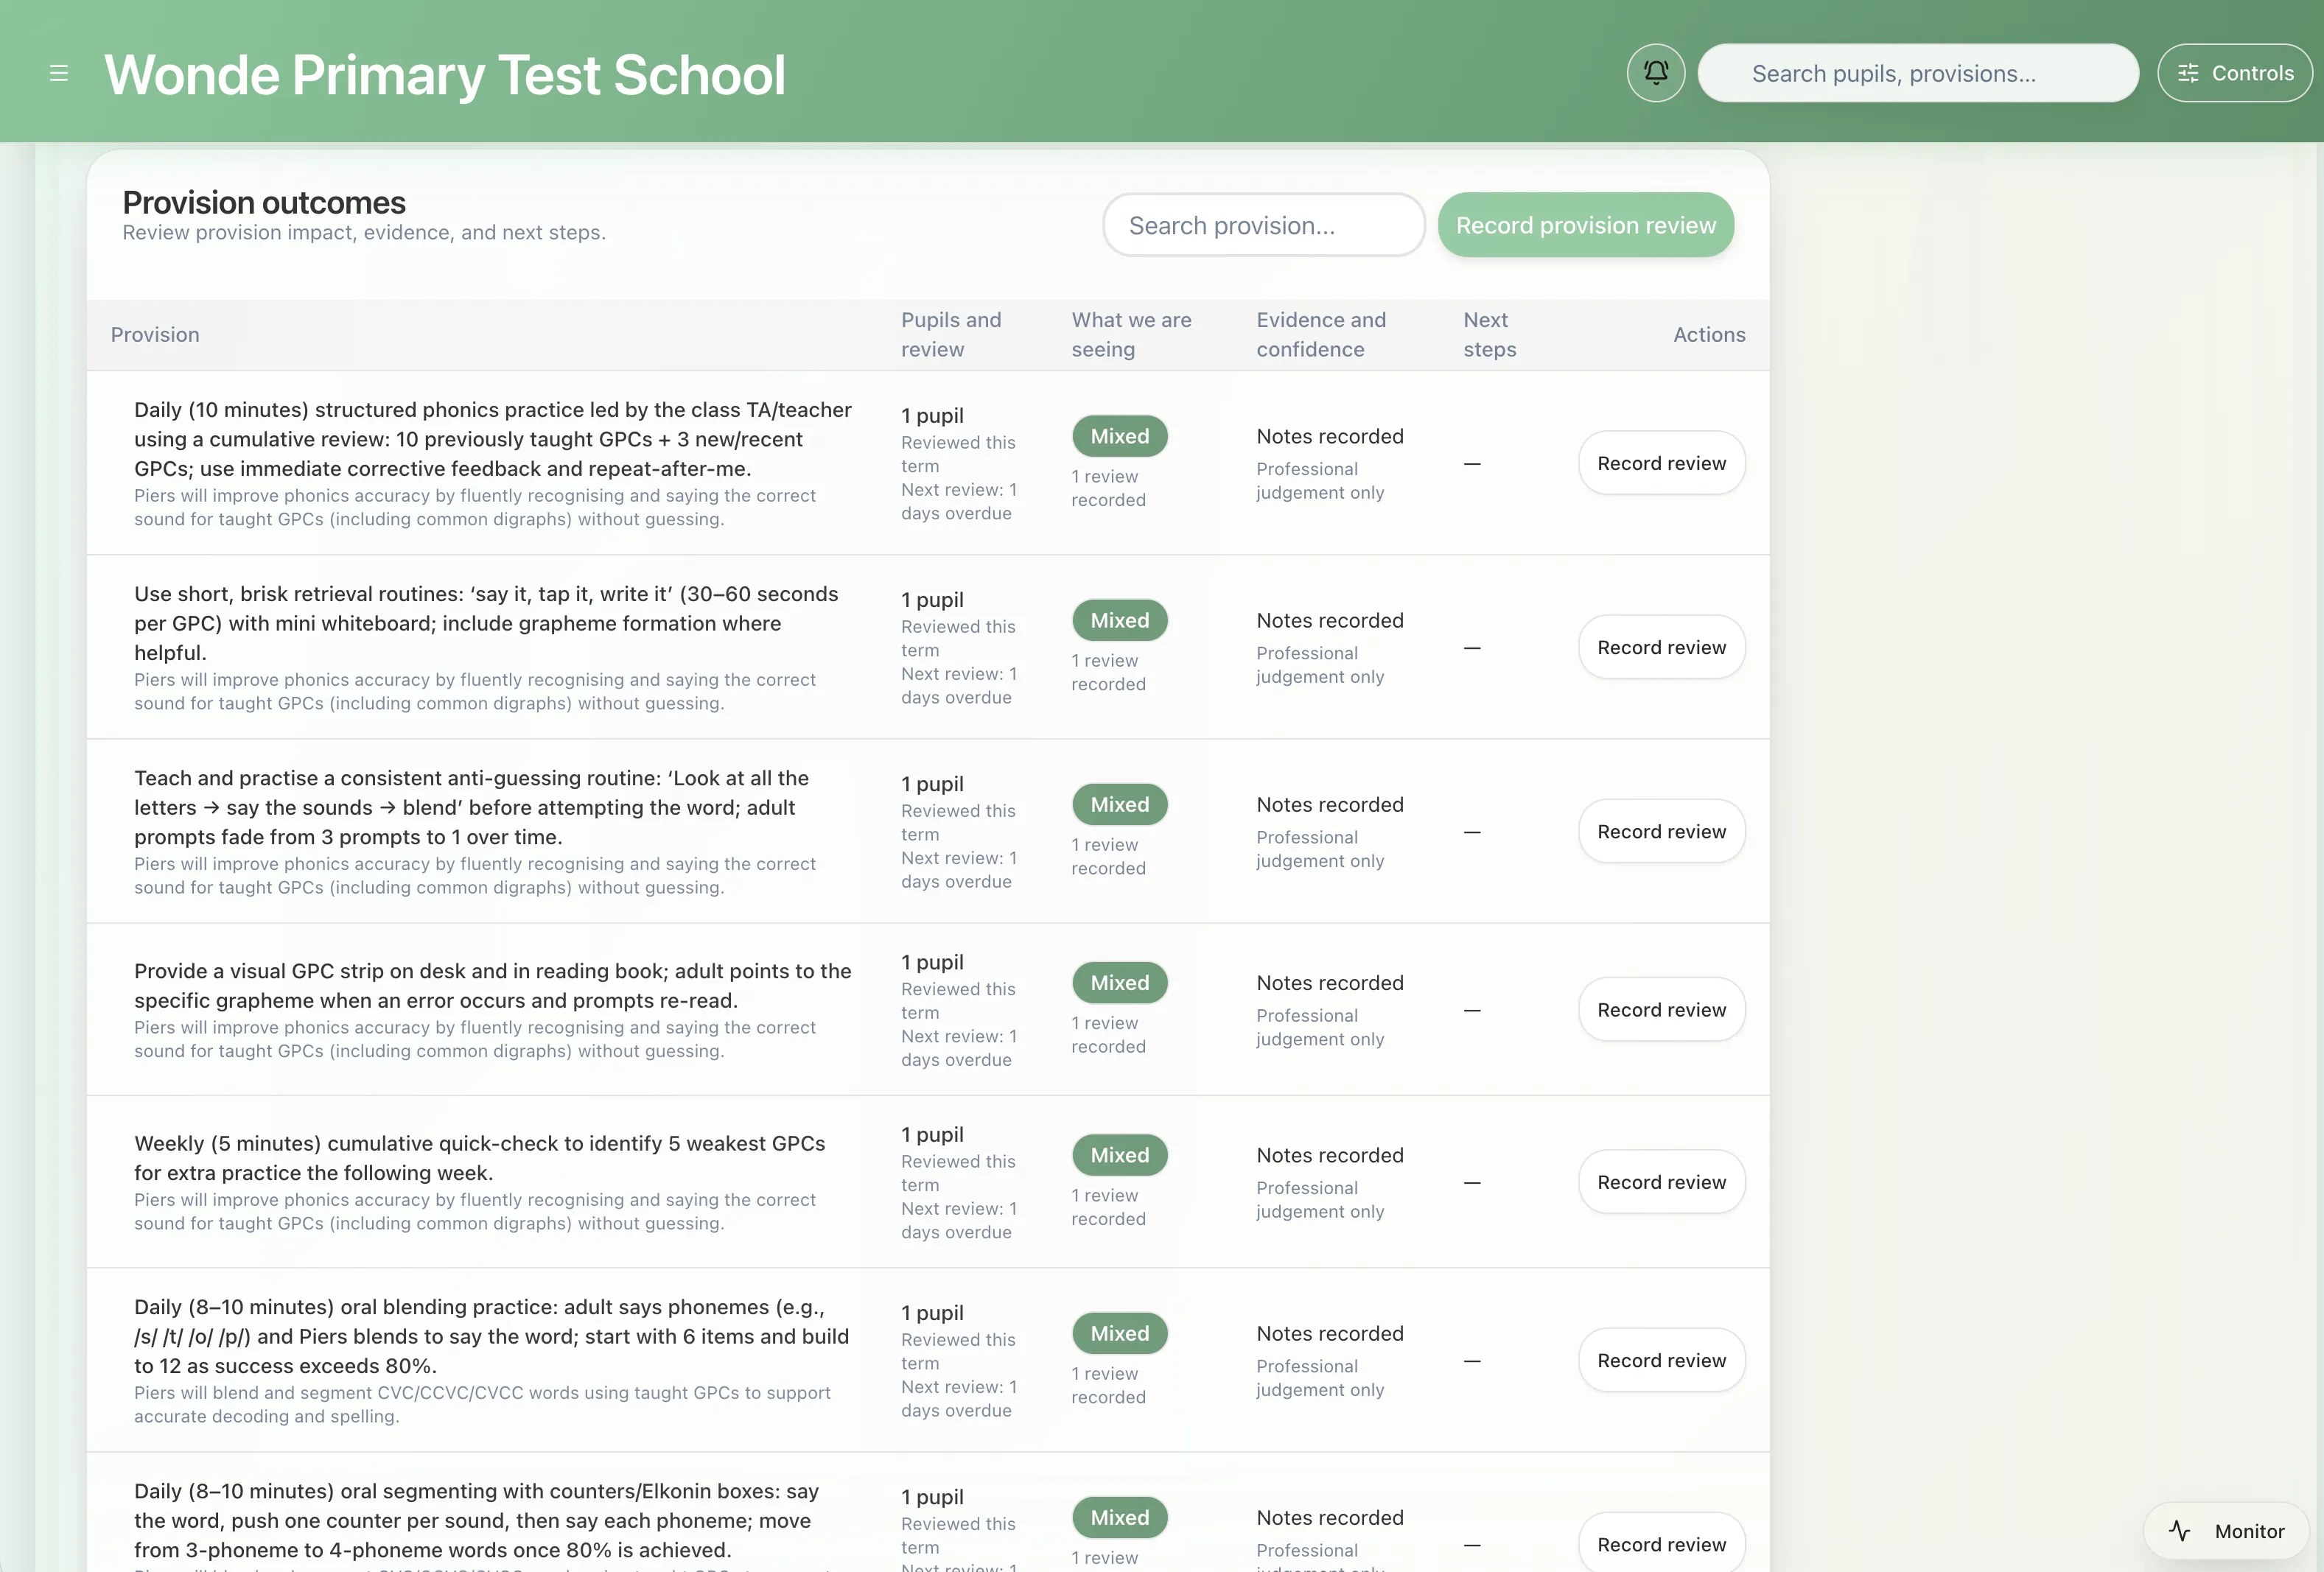Screen dimensions: 2324x1572
Task: Click the notifications bell icon
Action: 1655,73
